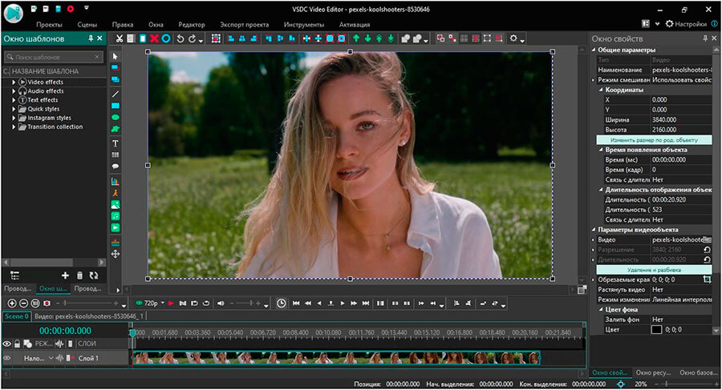This screenshot has width=722, height=390.
Task: Select the Rectangle shape tool
Action: click(115, 106)
